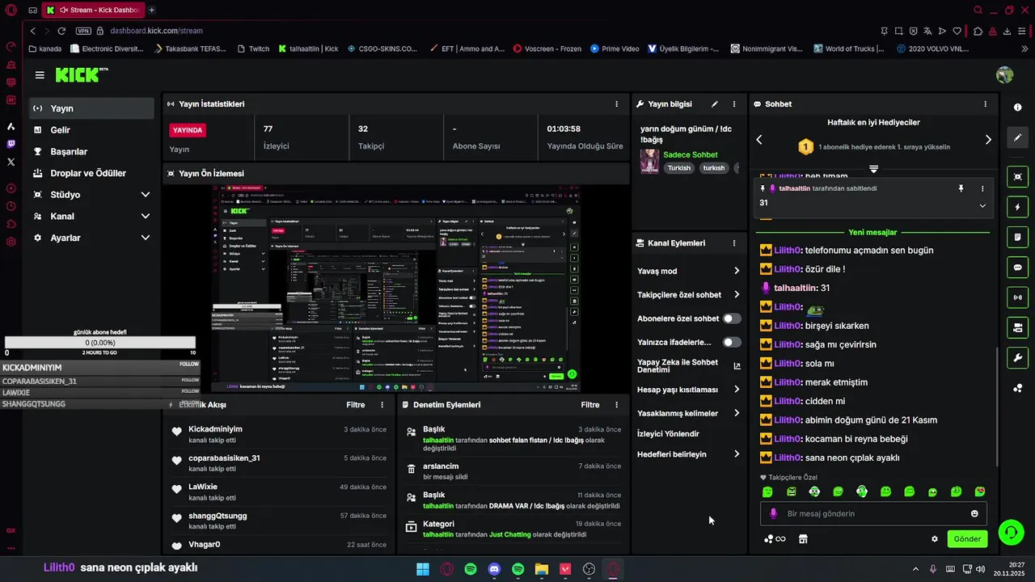The height and width of the screenshot is (582, 1035).
Task: Click the Bir mesaj gönderin chat field
Action: click(873, 513)
